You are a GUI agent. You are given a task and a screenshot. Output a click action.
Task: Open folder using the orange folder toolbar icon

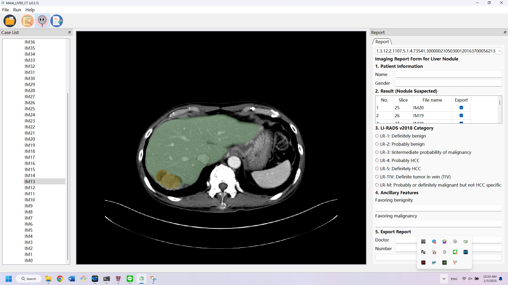[10, 21]
